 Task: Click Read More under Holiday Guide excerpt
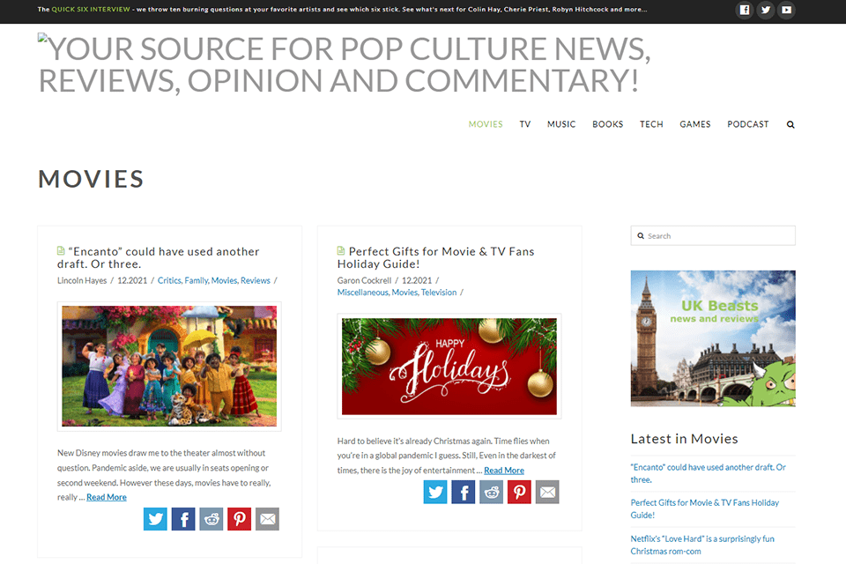click(504, 470)
